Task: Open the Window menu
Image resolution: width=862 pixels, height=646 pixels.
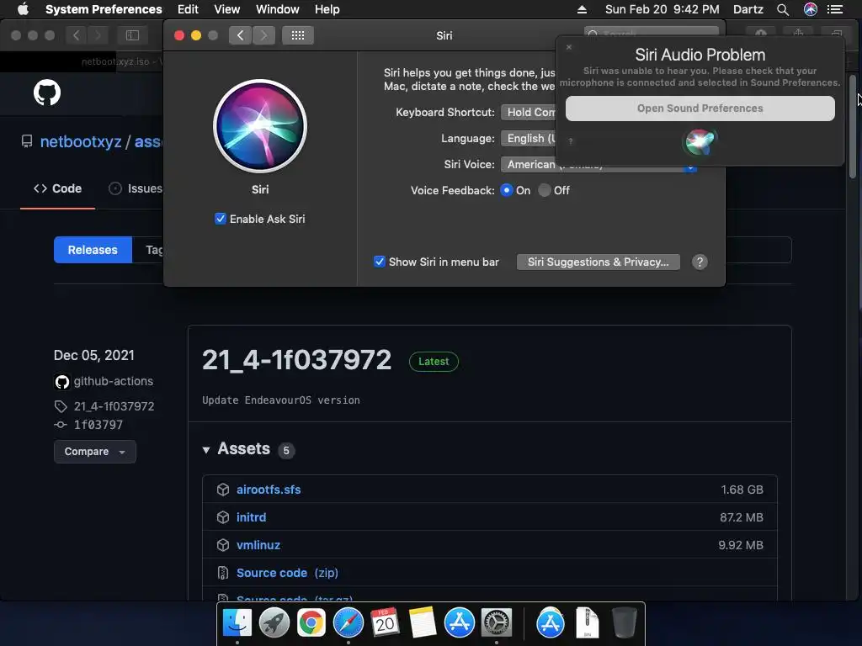Action: [278, 9]
